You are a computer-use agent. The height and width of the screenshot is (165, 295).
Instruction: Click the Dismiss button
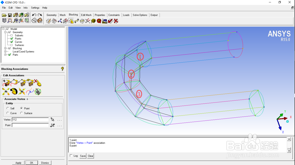(45, 163)
